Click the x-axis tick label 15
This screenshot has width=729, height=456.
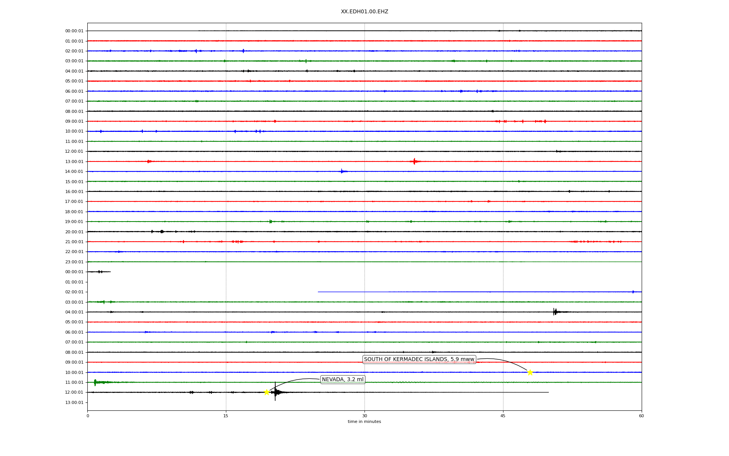pos(226,416)
